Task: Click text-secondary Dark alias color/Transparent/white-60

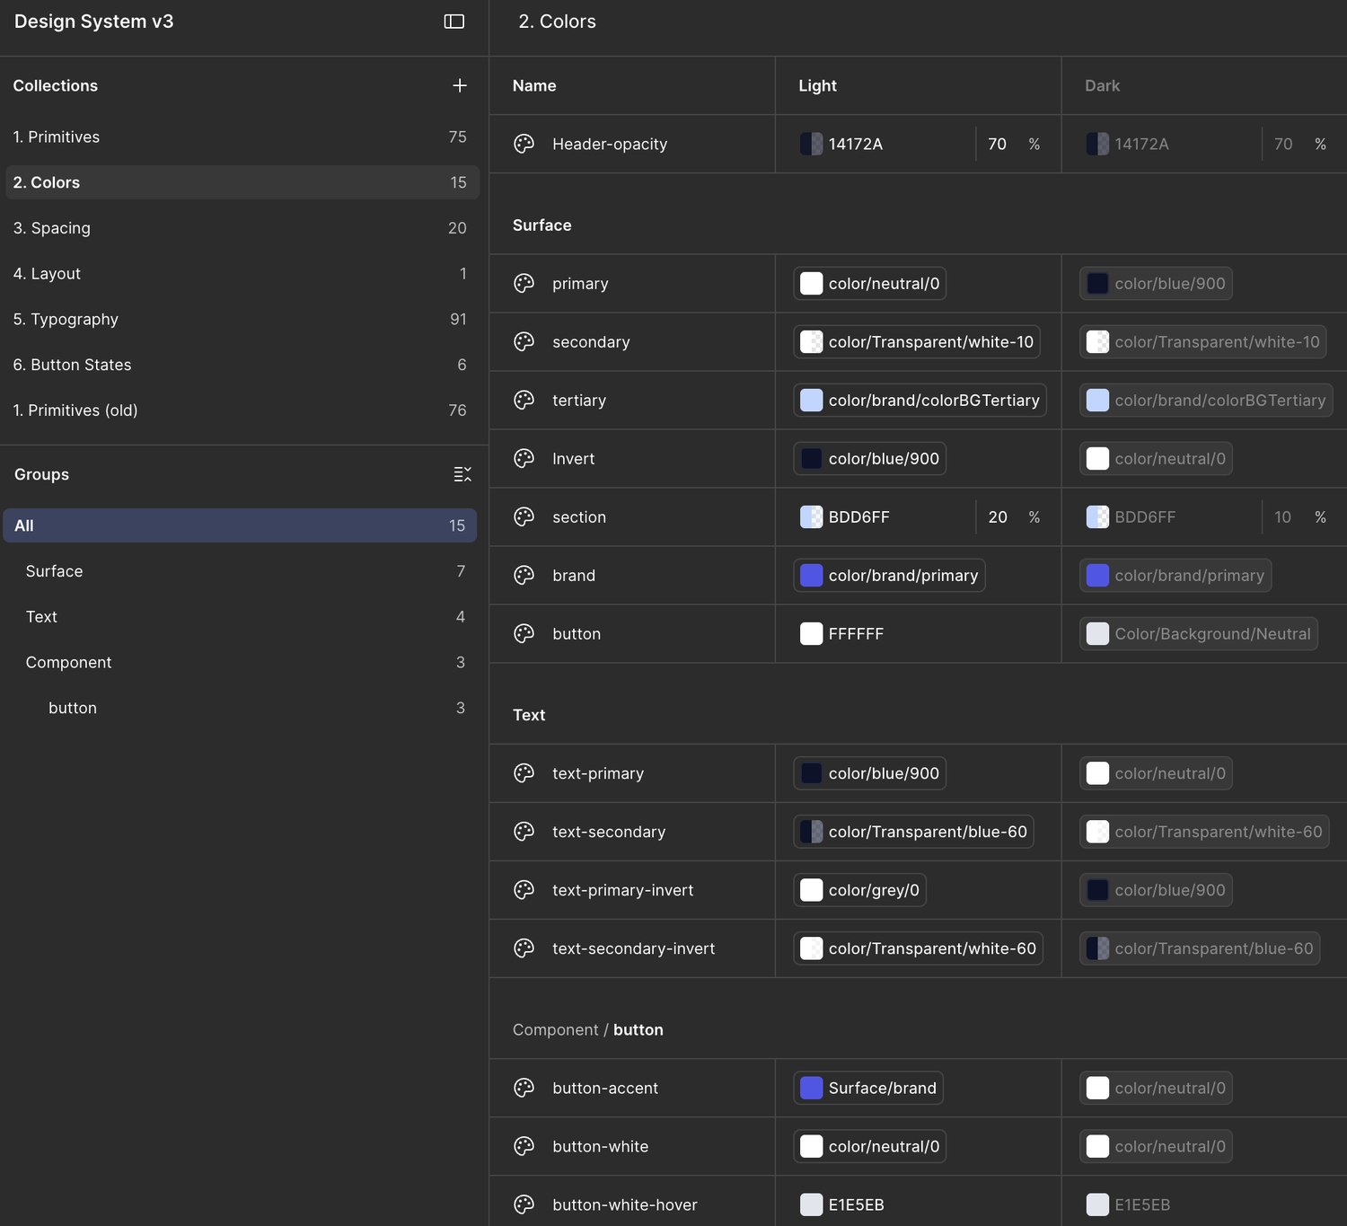Action: click(x=1204, y=831)
